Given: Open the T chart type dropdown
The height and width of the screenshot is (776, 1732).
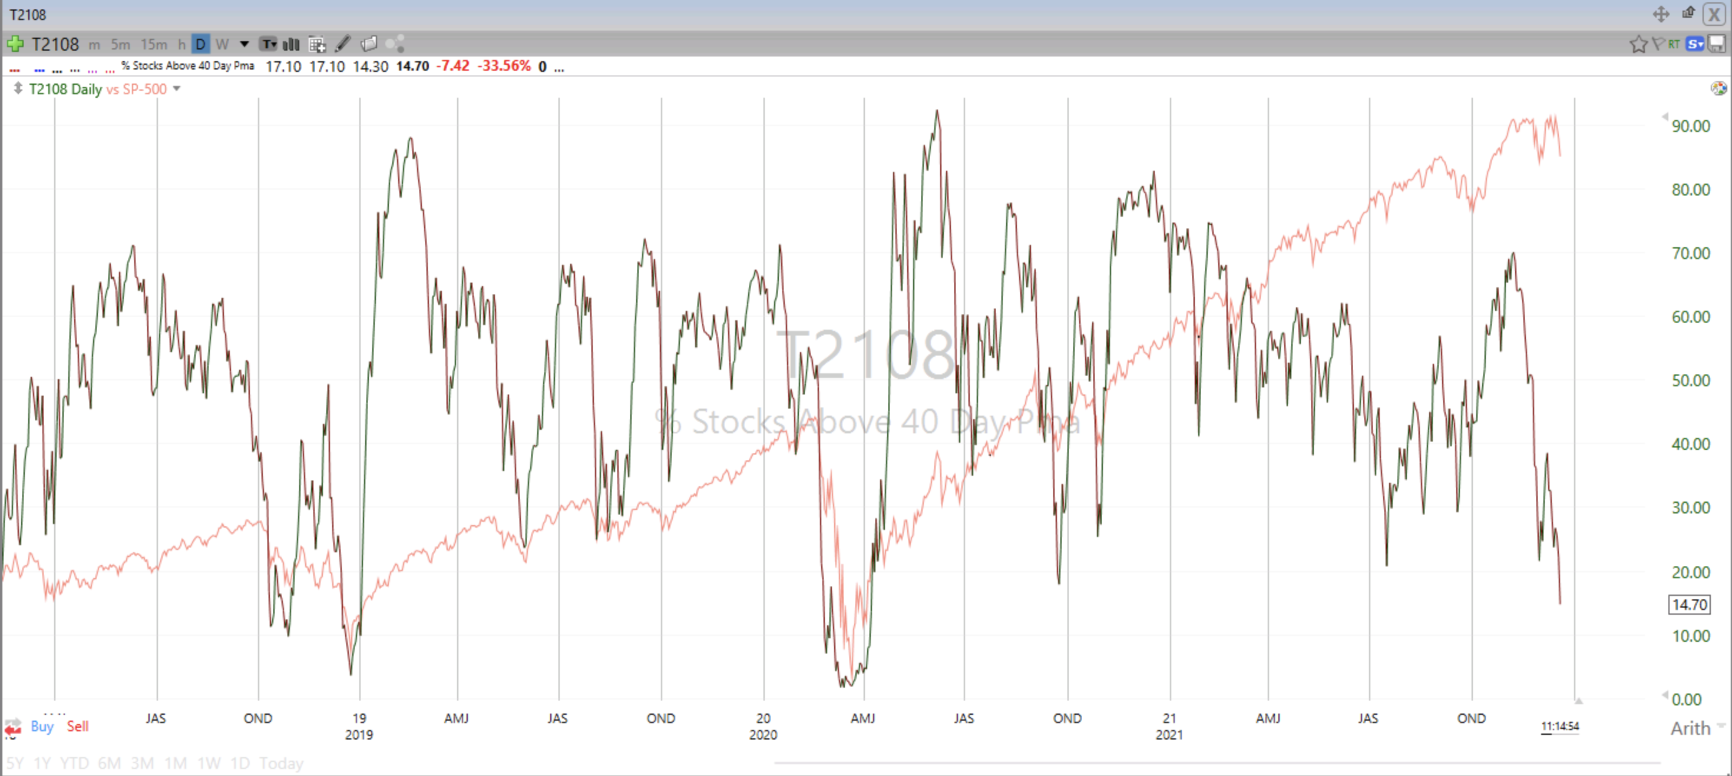Looking at the screenshot, I should click(x=269, y=44).
